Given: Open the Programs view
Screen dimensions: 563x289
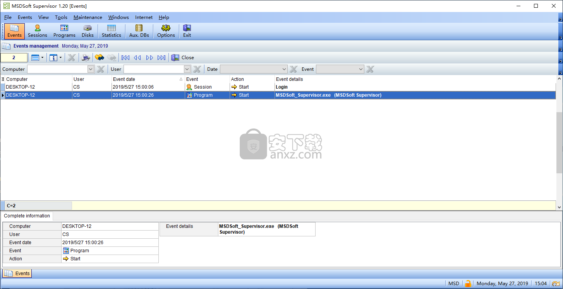Looking at the screenshot, I should [x=64, y=31].
